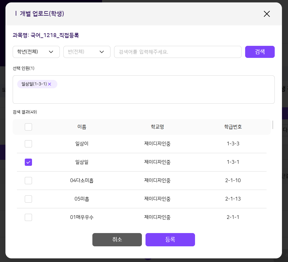Image resolution: width=288 pixels, height=262 pixels.
Task: Select the checkbox for 05미흡
Action: (28, 199)
